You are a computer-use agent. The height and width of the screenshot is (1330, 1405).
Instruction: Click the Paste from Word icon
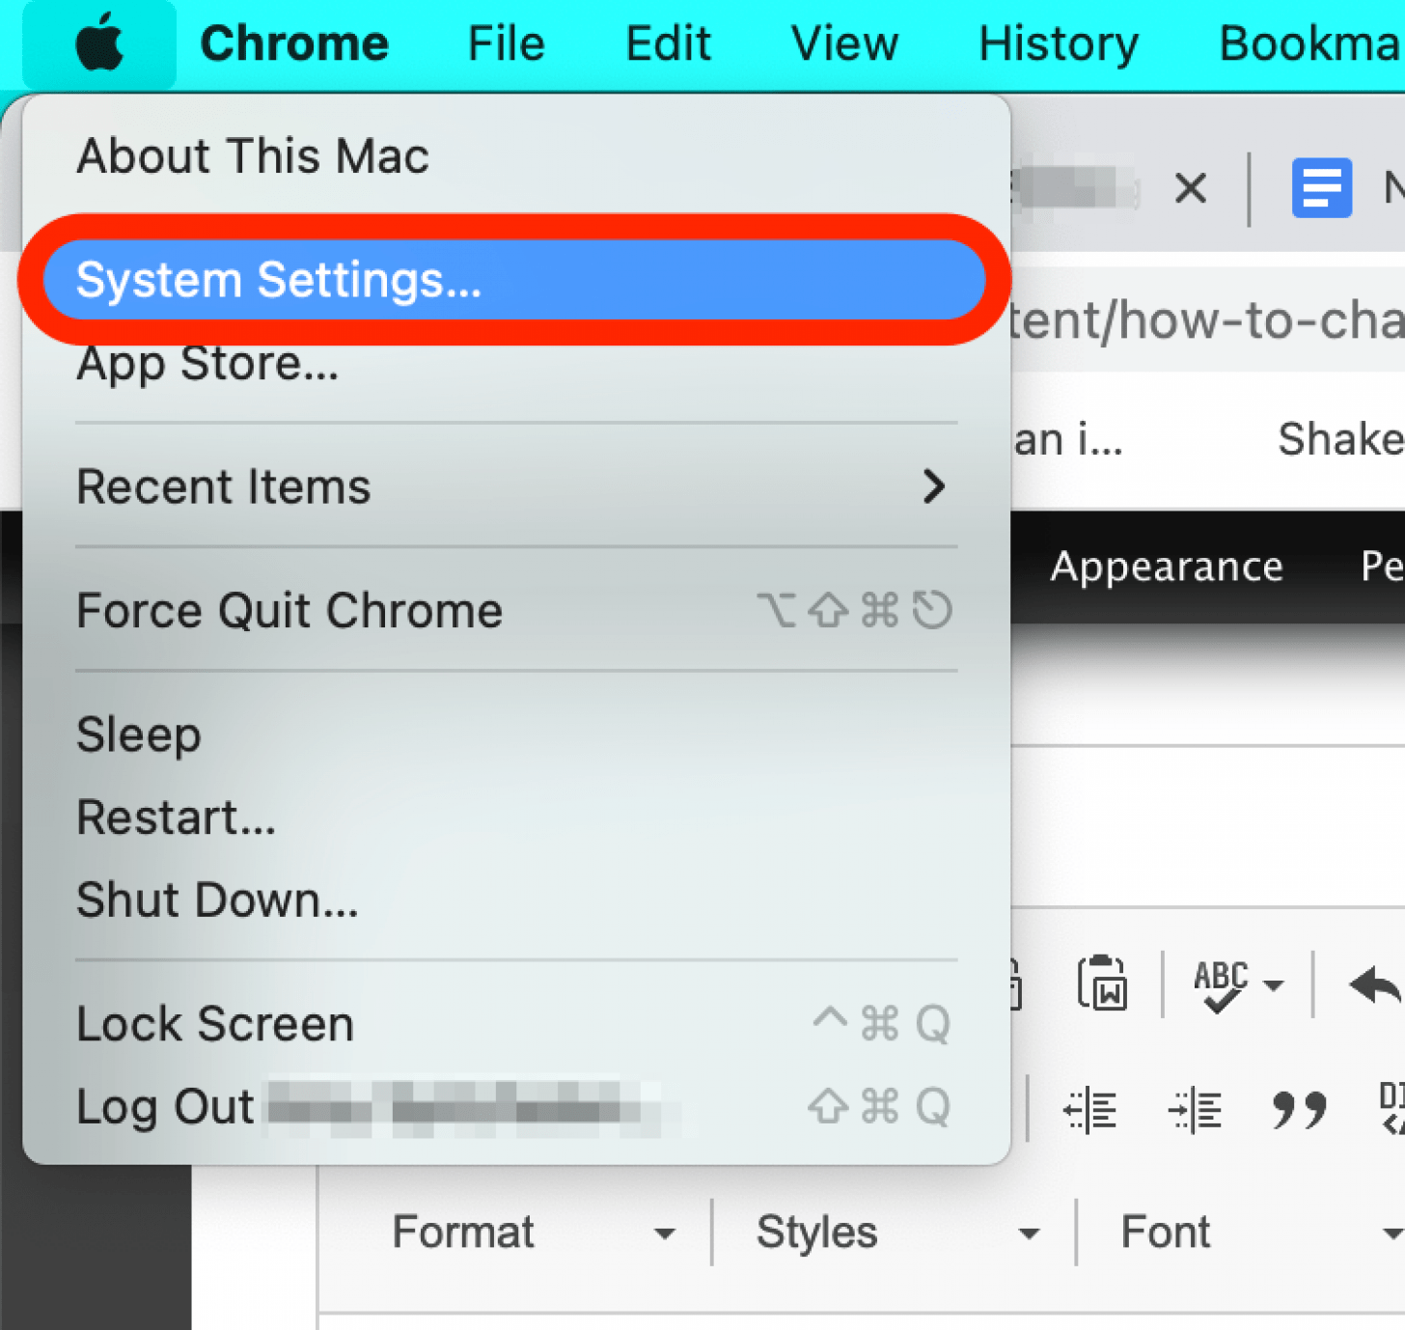[1102, 984]
